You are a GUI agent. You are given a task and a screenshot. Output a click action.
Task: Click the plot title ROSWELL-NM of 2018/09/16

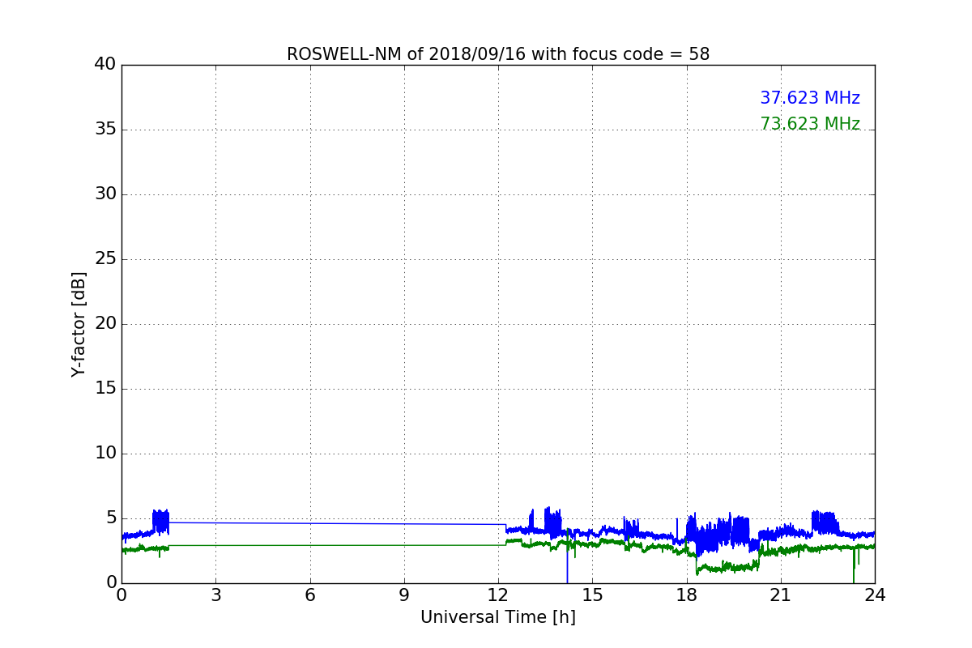[x=498, y=54]
